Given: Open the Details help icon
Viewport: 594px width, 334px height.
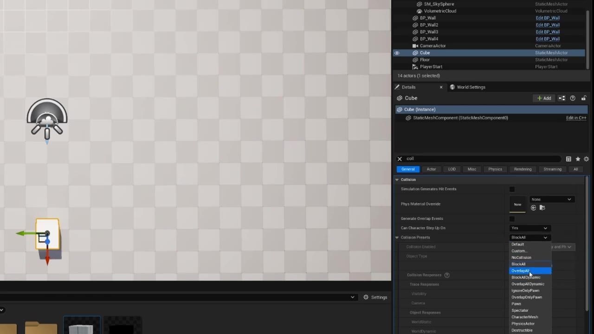Looking at the screenshot, I should pyautogui.click(x=573, y=98).
